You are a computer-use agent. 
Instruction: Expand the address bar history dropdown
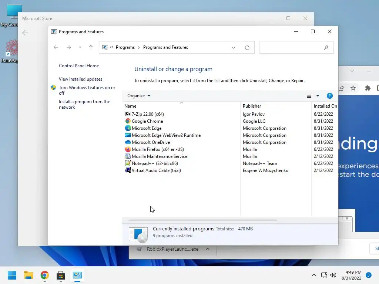(x=234, y=48)
